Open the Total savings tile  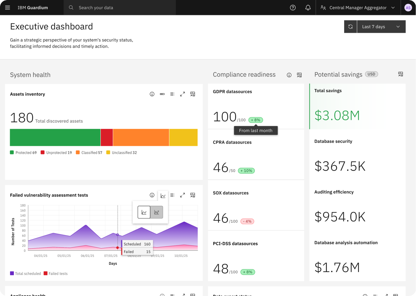click(357, 107)
